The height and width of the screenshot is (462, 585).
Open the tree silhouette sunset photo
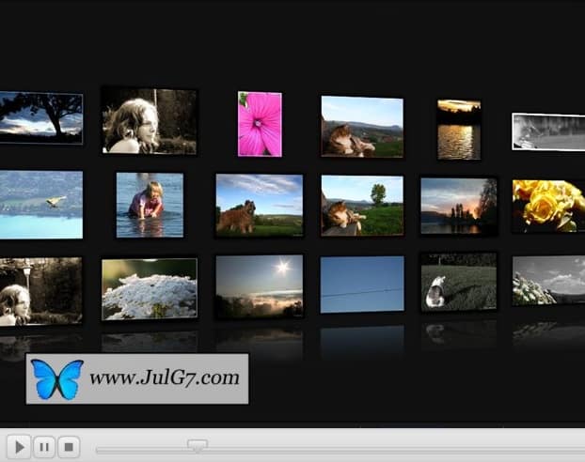(41, 117)
